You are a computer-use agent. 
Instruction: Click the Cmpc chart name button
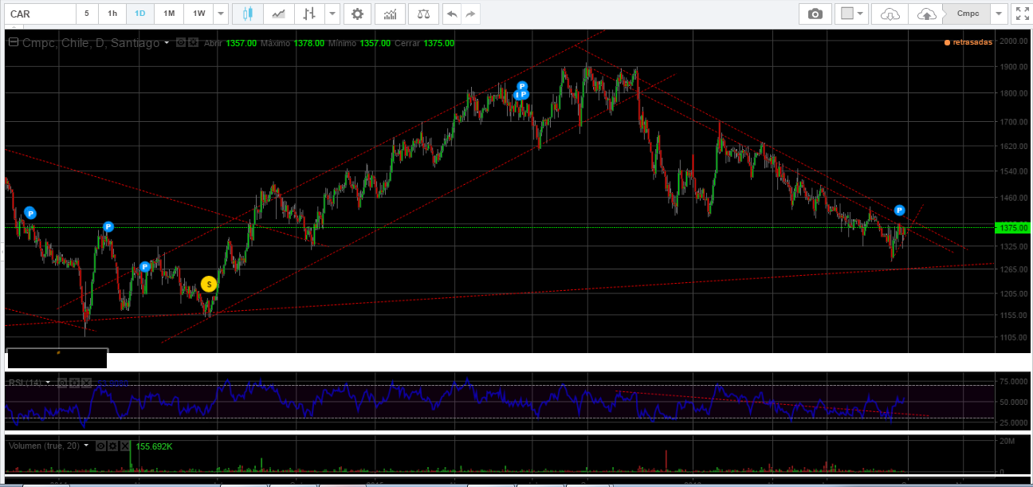click(x=968, y=14)
